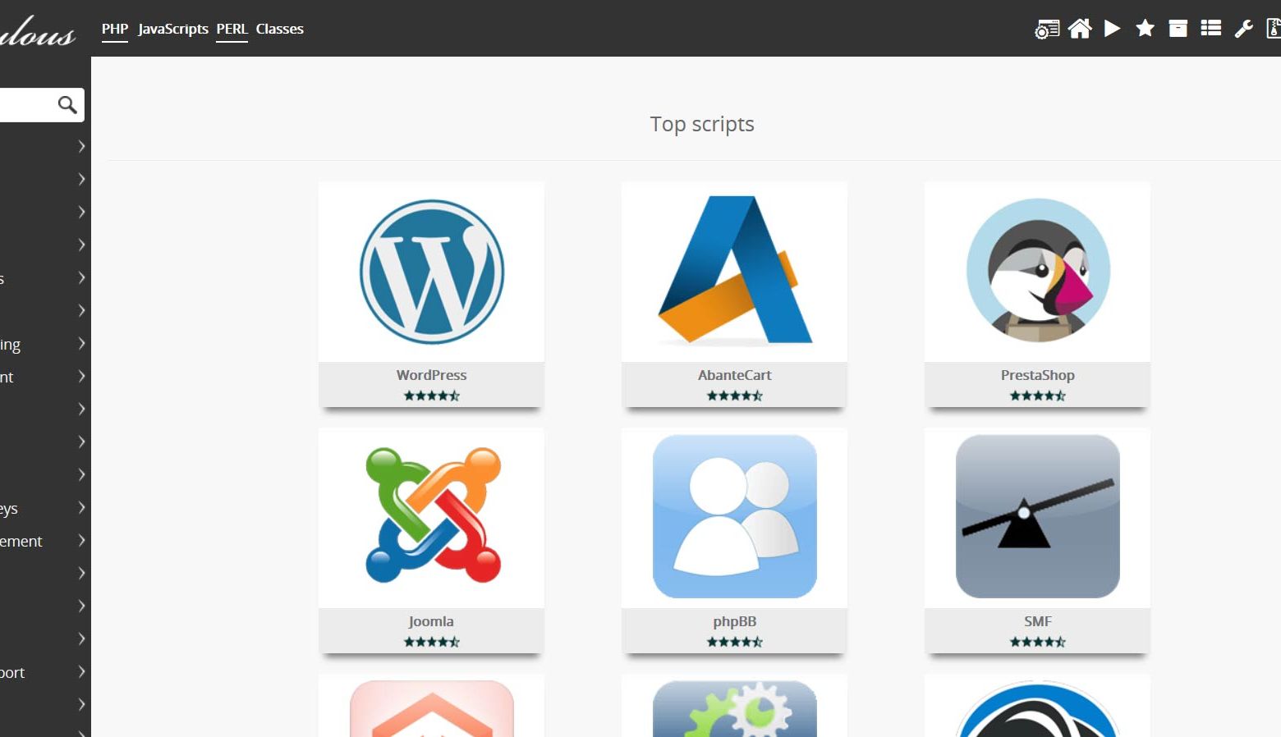The image size is (1281, 737).
Task: Click the Softaculous logo in the header
Action: click(38, 31)
